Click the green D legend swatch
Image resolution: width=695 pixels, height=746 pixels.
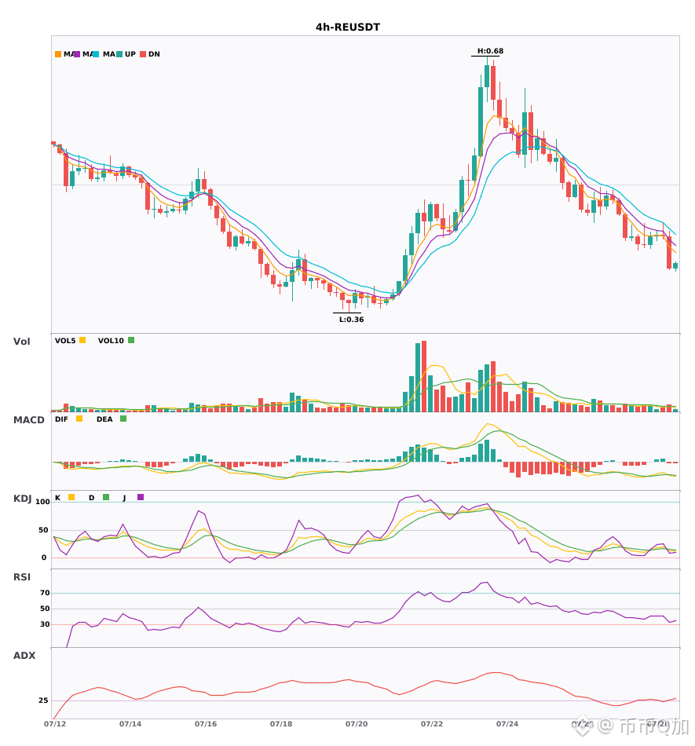click(x=106, y=497)
